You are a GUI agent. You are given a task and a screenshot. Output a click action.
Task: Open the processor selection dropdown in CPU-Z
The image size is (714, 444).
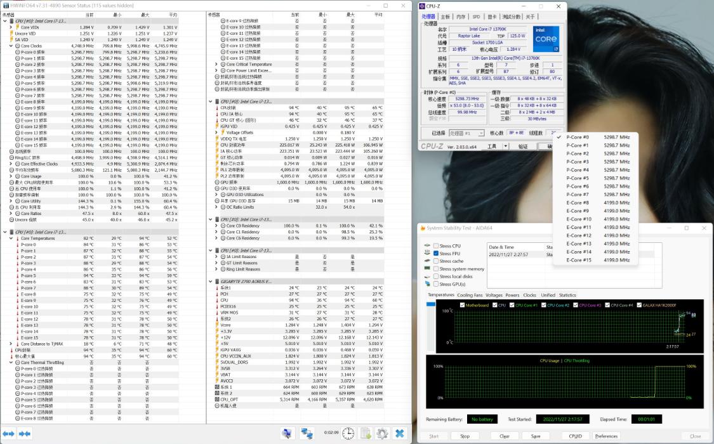click(481, 133)
